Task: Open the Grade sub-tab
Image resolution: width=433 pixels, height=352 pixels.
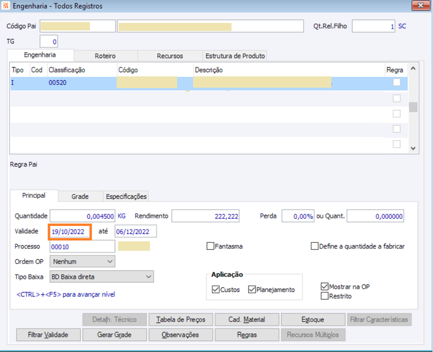Action: [x=80, y=197]
